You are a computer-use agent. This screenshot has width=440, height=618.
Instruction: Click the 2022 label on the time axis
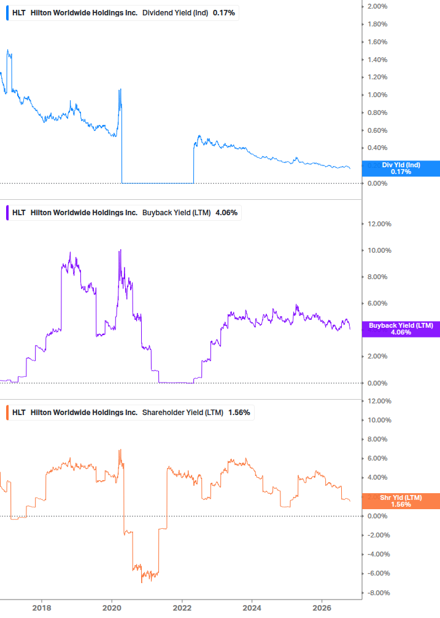pyautogui.click(x=182, y=608)
